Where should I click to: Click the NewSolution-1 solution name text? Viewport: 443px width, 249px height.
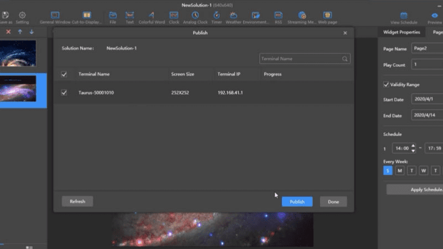pyautogui.click(x=121, y=48)
